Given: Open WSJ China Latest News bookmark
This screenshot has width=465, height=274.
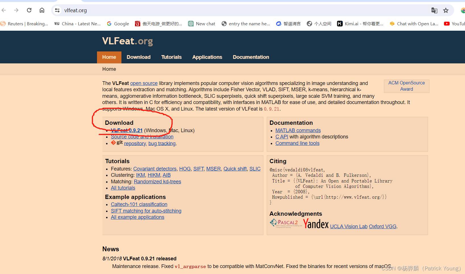Looking at the screenshot, I should click(77, 24).
